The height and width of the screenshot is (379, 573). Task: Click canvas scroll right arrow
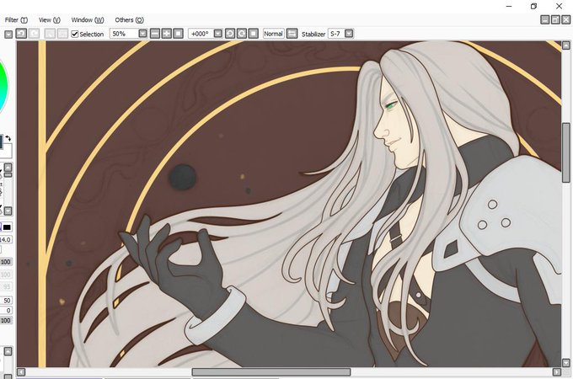(x=556, y=371)
